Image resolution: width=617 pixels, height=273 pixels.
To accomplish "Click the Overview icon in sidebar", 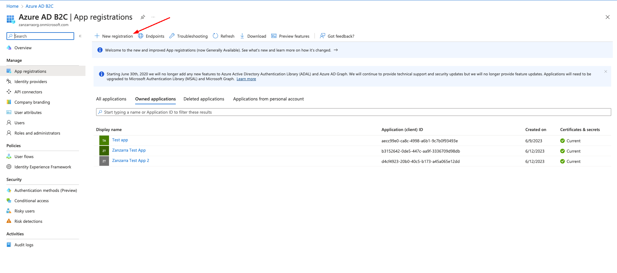I will pos(9,48).
